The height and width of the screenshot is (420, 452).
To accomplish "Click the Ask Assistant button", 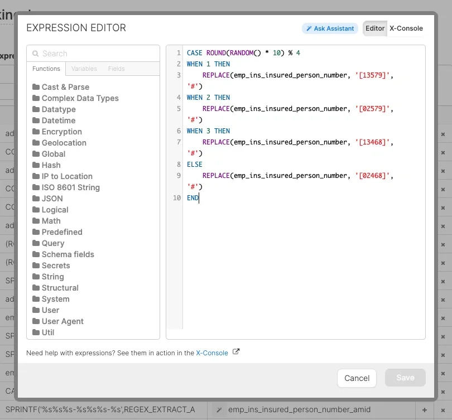I will pyautogui.click(x=330, y=28).
